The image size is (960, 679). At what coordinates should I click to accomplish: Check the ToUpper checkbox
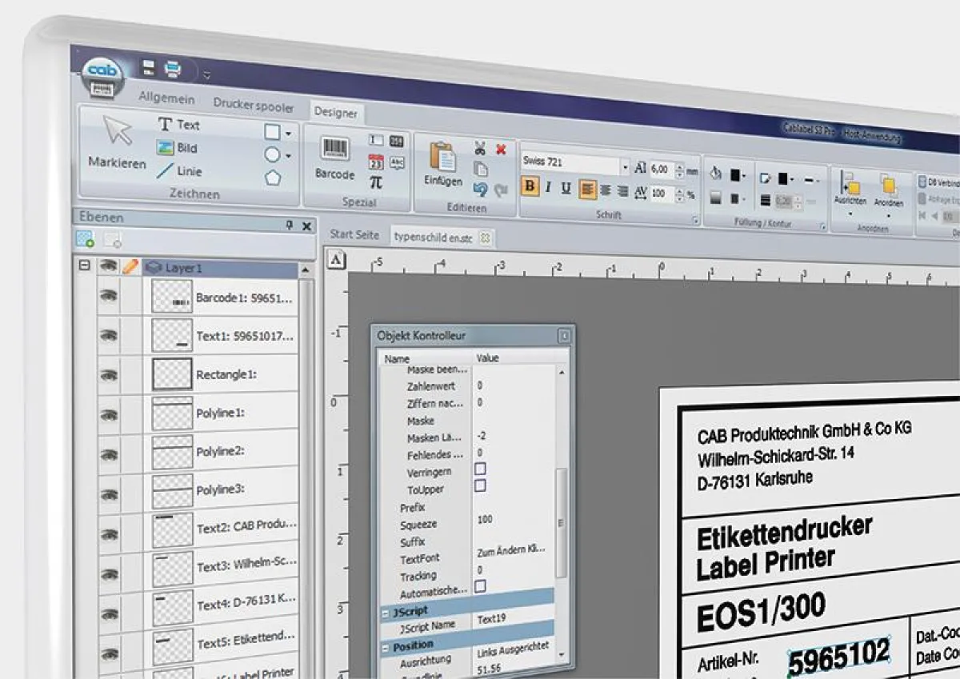pyautogui.click(x=481, y=485)
